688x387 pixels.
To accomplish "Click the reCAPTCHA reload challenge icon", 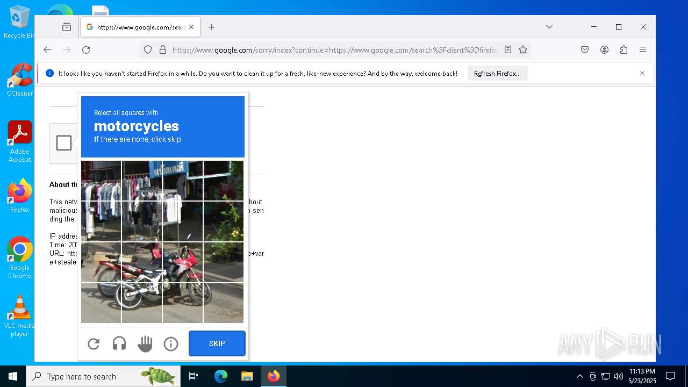I will [x=94, y=343].
